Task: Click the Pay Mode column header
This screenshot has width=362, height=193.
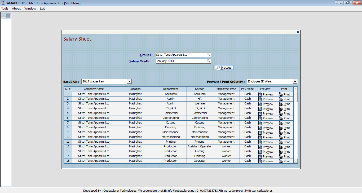Action: coord(248,89)
